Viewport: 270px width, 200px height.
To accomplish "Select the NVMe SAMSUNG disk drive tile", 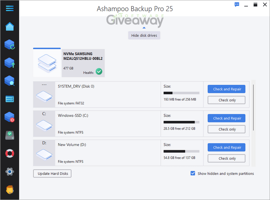I will click(69, 63).
